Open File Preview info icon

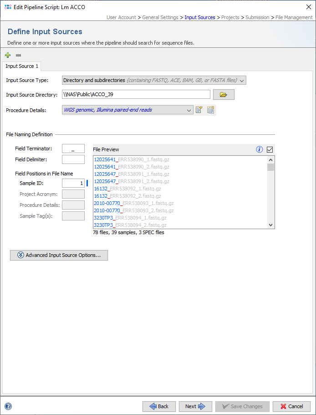click(x=260, y=149)
